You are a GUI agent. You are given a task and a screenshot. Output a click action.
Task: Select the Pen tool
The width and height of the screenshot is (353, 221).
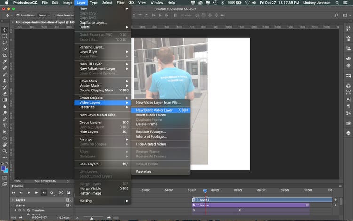click(x=5, y=119)
